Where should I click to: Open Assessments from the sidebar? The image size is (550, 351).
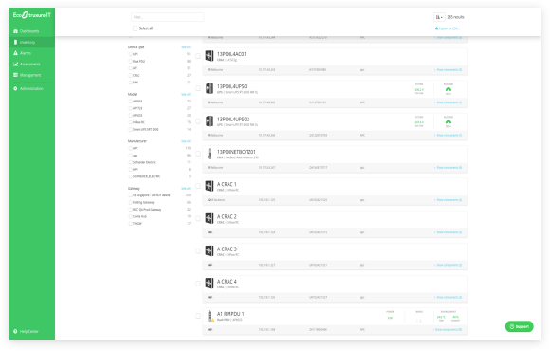pyautogui.click(x=27, y=64)
